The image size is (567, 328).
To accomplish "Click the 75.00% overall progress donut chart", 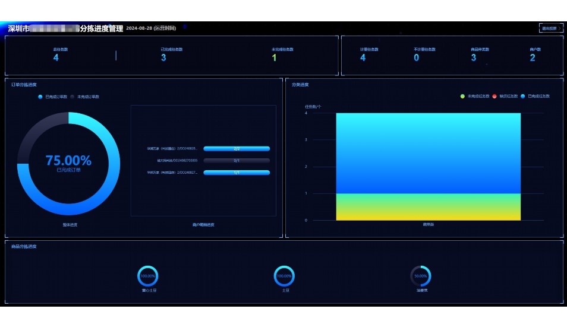I will 68,163.
